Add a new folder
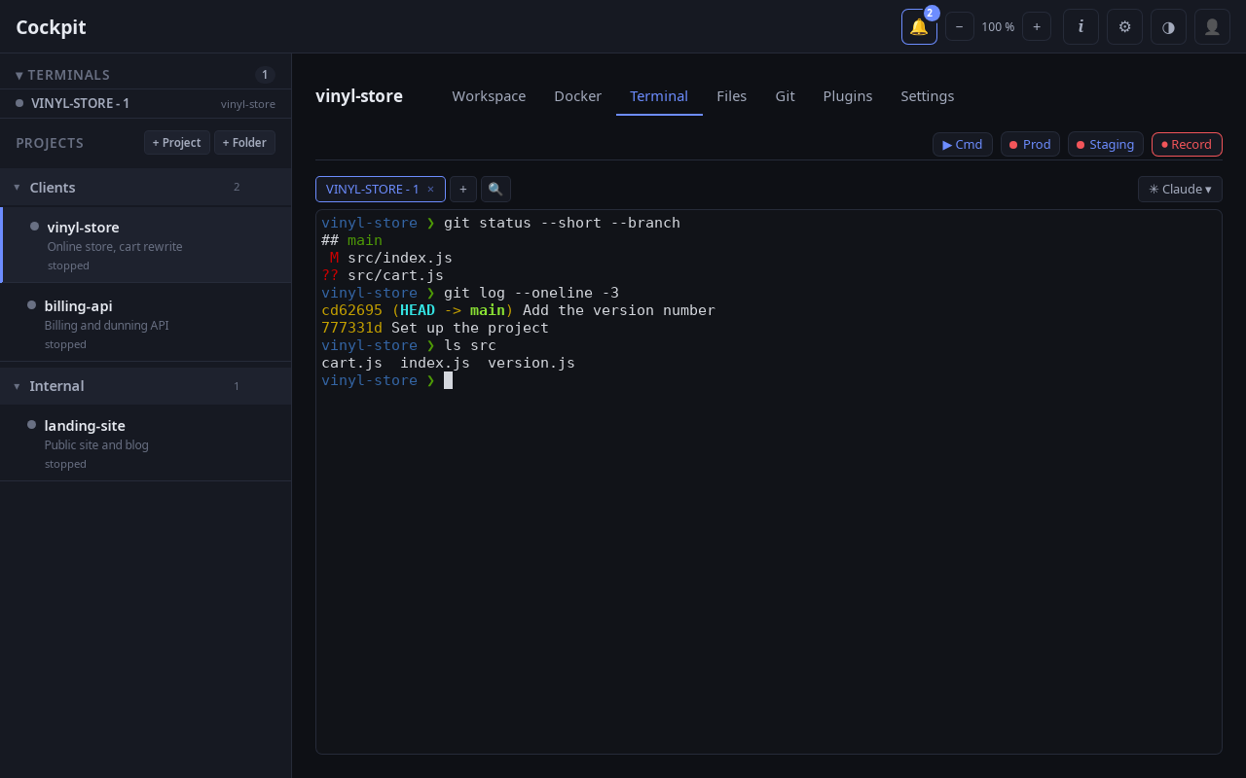Image resolution: width=1246 pixels, height=778 pixels. (x=244, y=143)
